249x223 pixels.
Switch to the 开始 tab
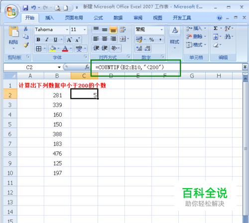click(30, 18)
